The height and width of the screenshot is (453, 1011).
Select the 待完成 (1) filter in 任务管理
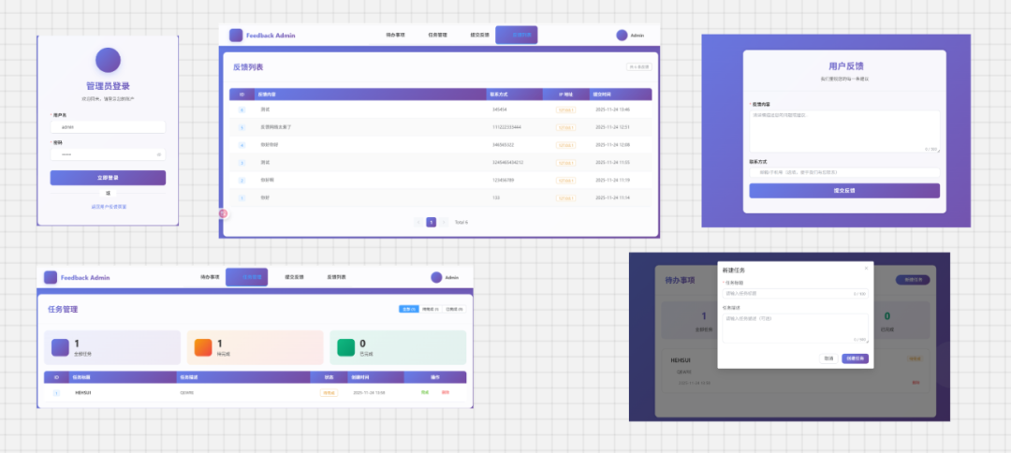[x=431, y=309]
